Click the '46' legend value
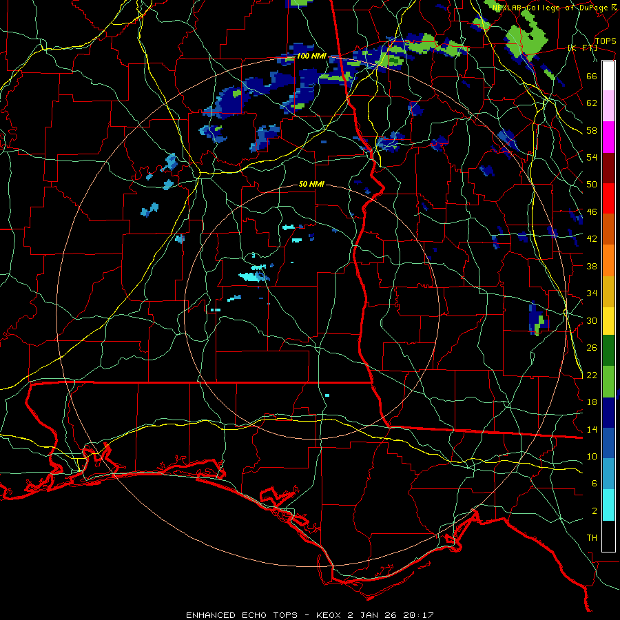Image resolution: width=620 pixels, height=620 pixels. 592,212
